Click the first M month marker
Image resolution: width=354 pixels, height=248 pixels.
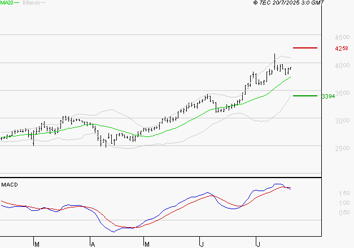point(36,244)
